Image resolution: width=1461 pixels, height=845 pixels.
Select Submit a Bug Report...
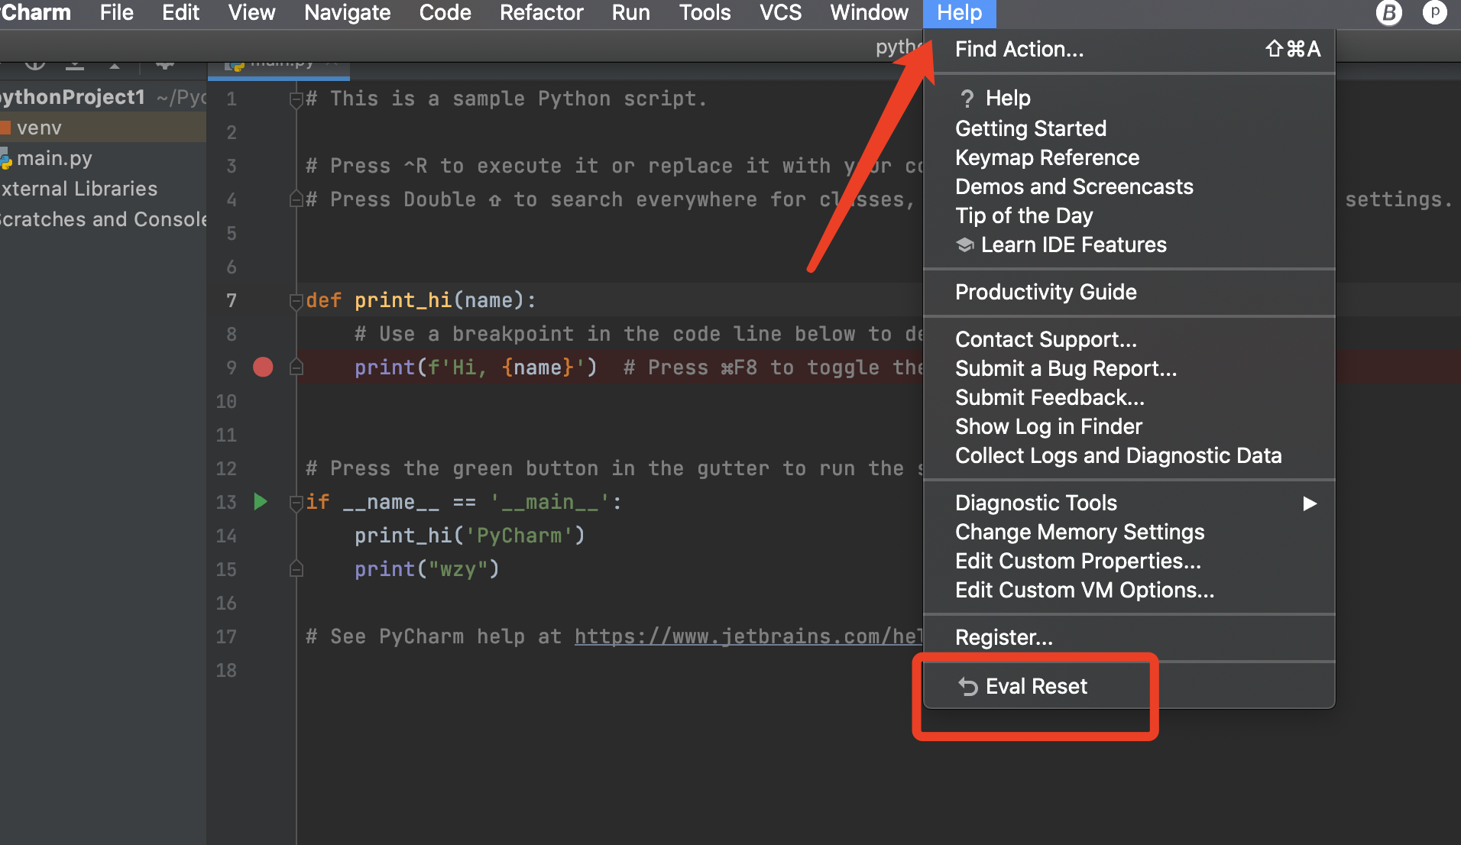pyautogui.click(x=1129, y=368)
